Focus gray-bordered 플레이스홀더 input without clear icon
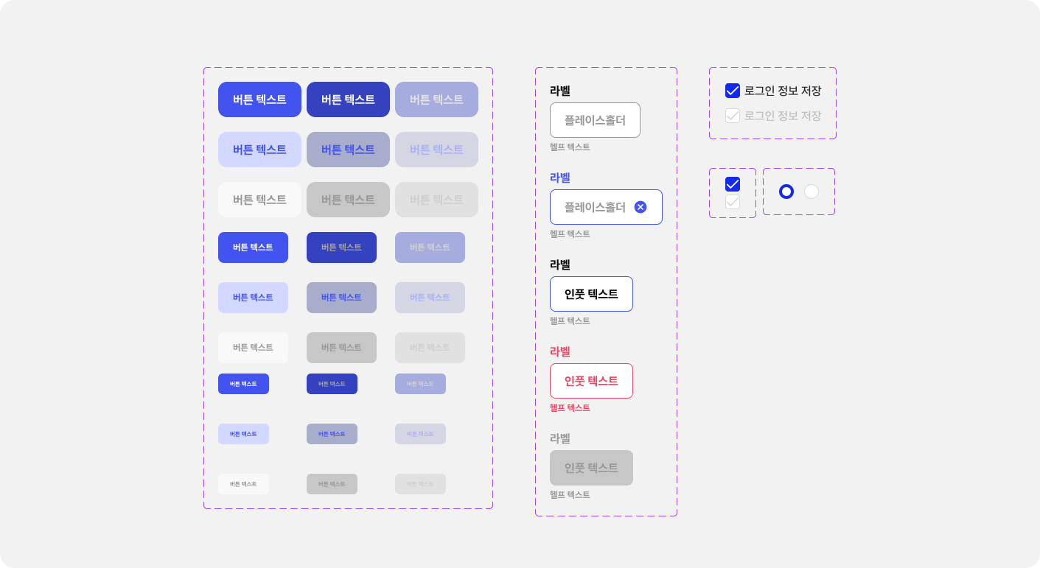 [x=595, y=120]
